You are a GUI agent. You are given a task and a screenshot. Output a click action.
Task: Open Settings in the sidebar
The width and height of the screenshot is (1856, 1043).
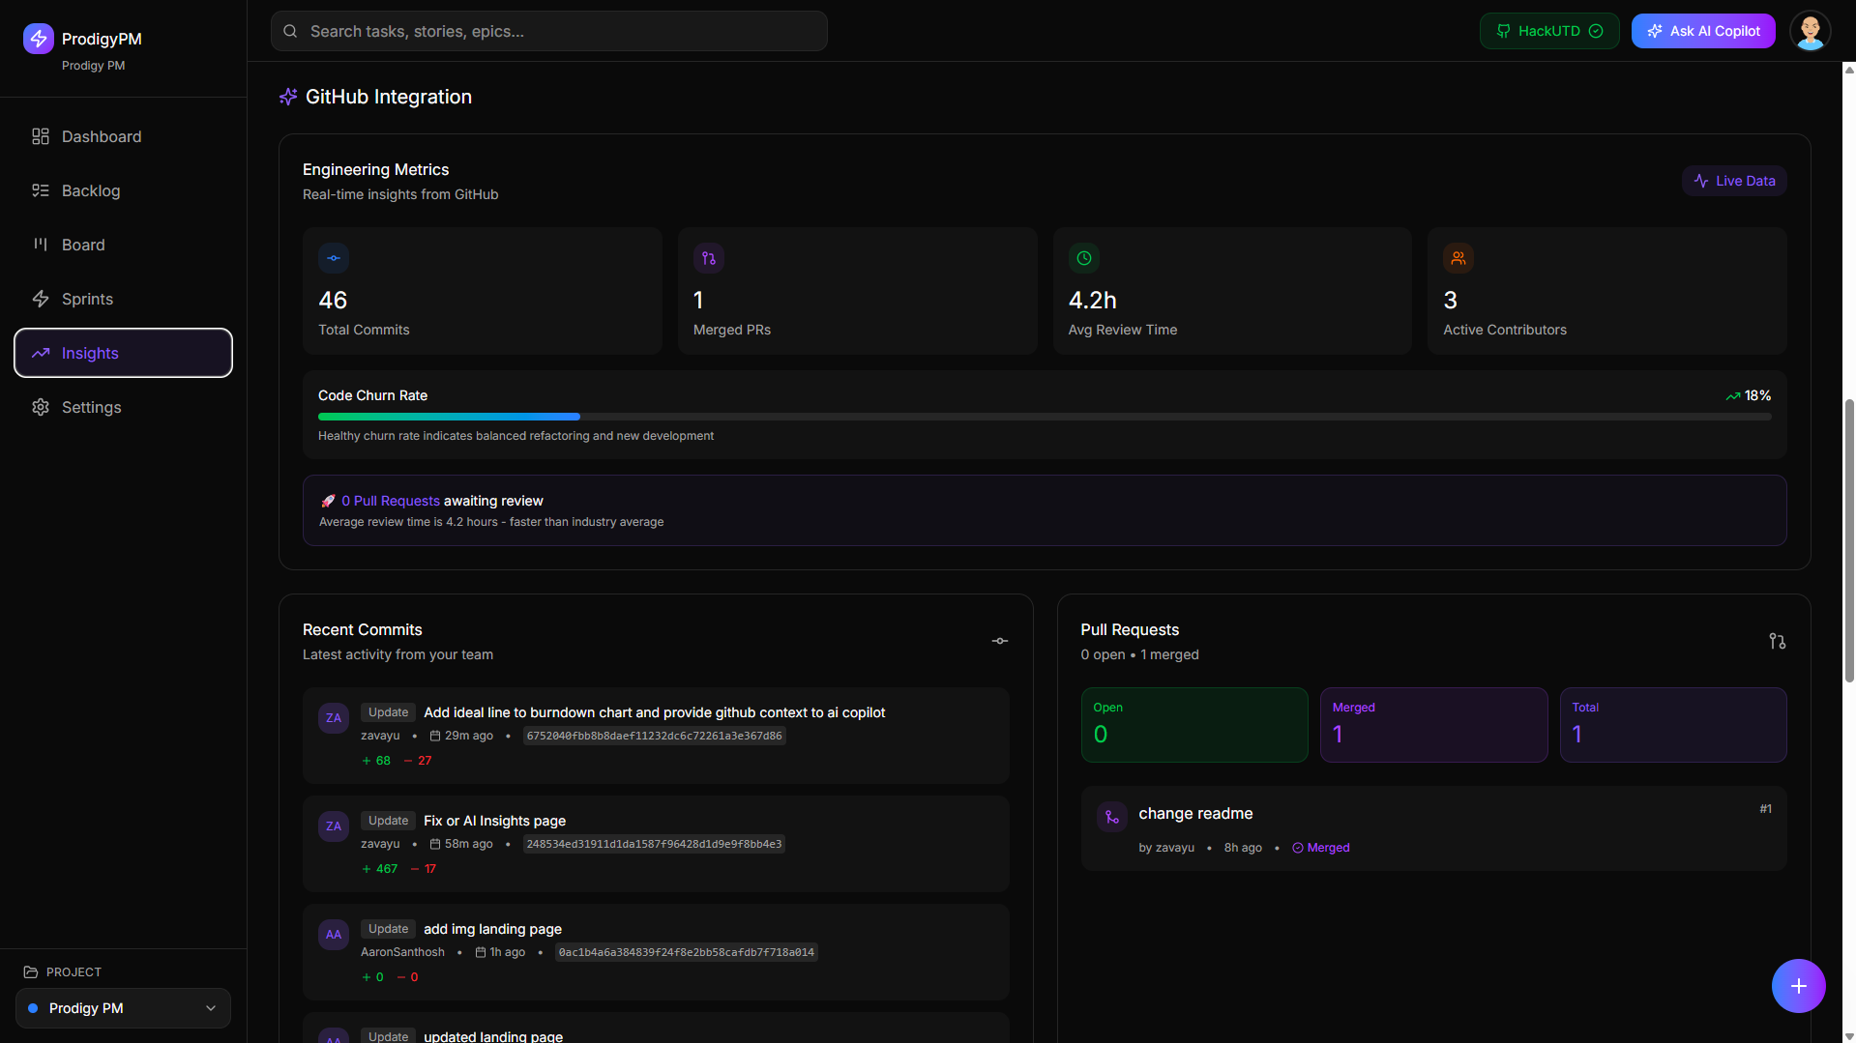123,407
